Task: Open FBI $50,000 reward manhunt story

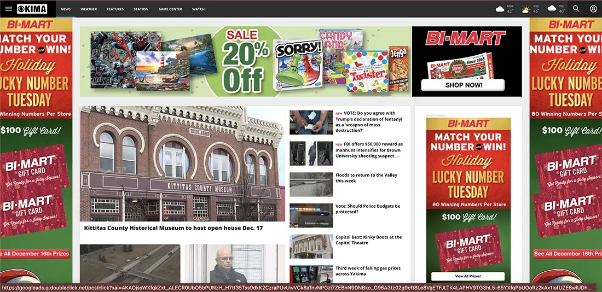Action: (x=369, y=150)
